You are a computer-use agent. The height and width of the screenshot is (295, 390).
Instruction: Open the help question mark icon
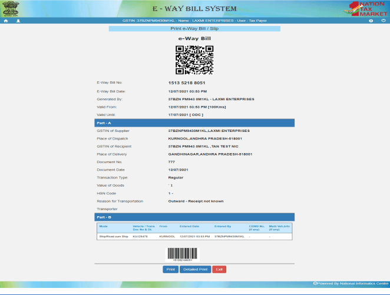coord(371,21)
